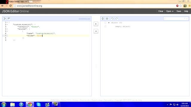Show hidden system tray icons arrow
191x107 pixels.
[167, 105]
